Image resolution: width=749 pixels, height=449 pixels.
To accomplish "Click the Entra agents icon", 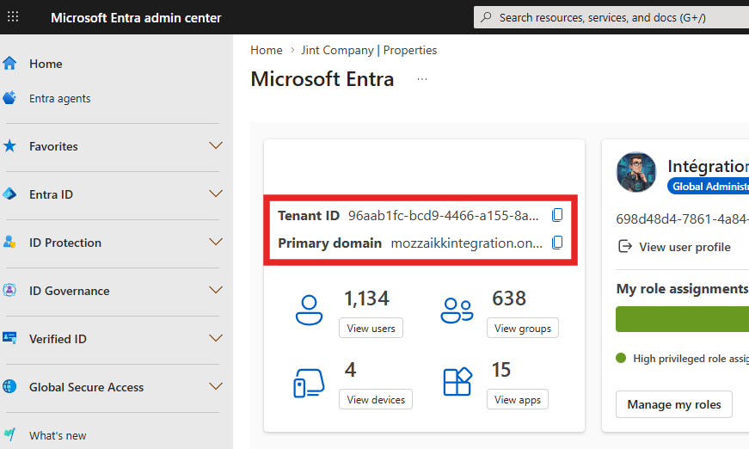I will click(9, 98).
